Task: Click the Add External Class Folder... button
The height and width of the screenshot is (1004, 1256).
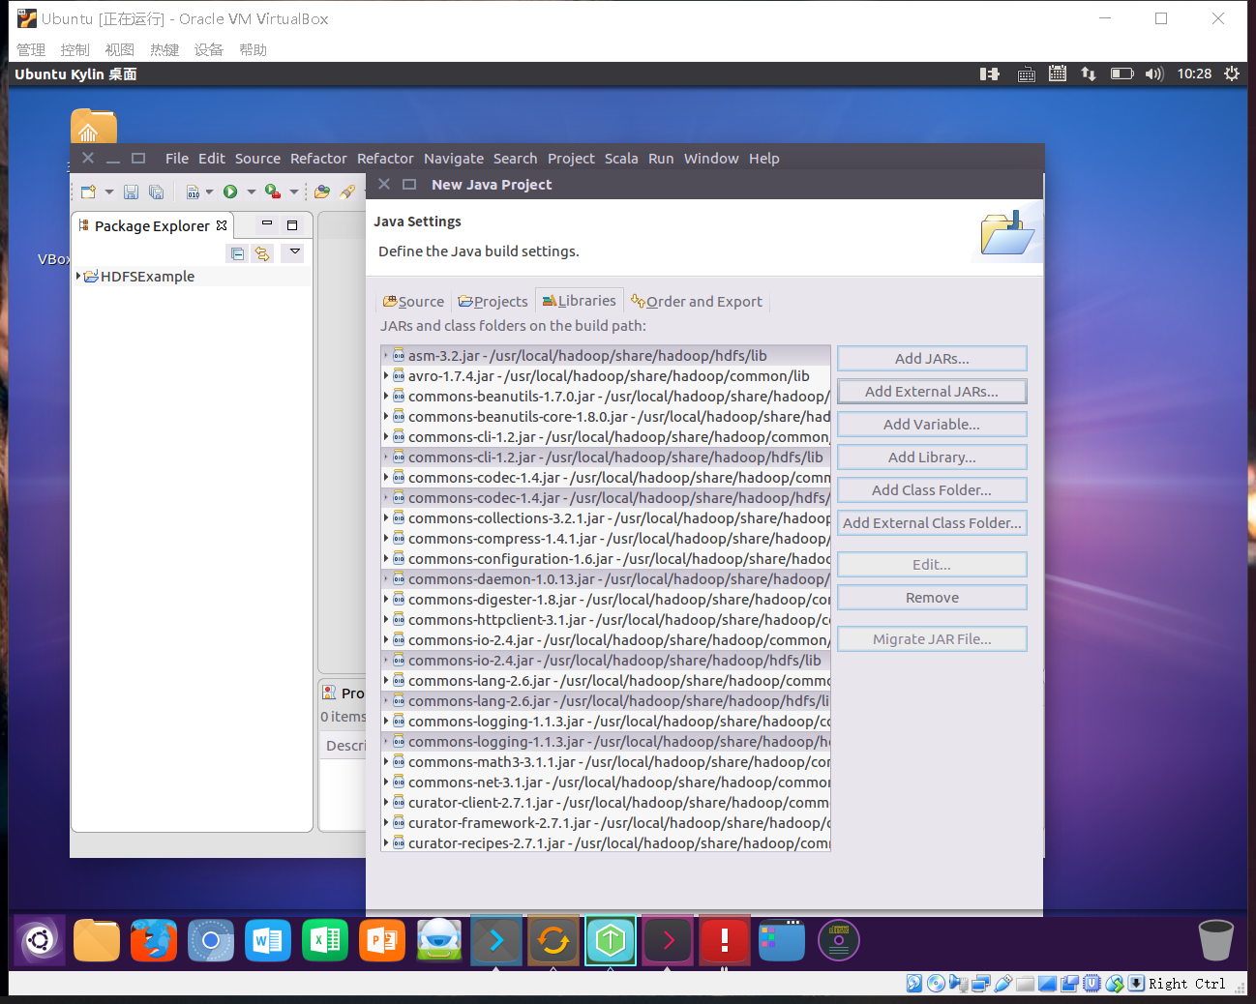Action: 932,523
